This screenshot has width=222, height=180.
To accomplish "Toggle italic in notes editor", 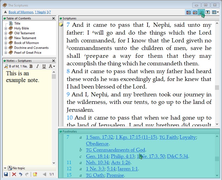I will pos(37,66).
